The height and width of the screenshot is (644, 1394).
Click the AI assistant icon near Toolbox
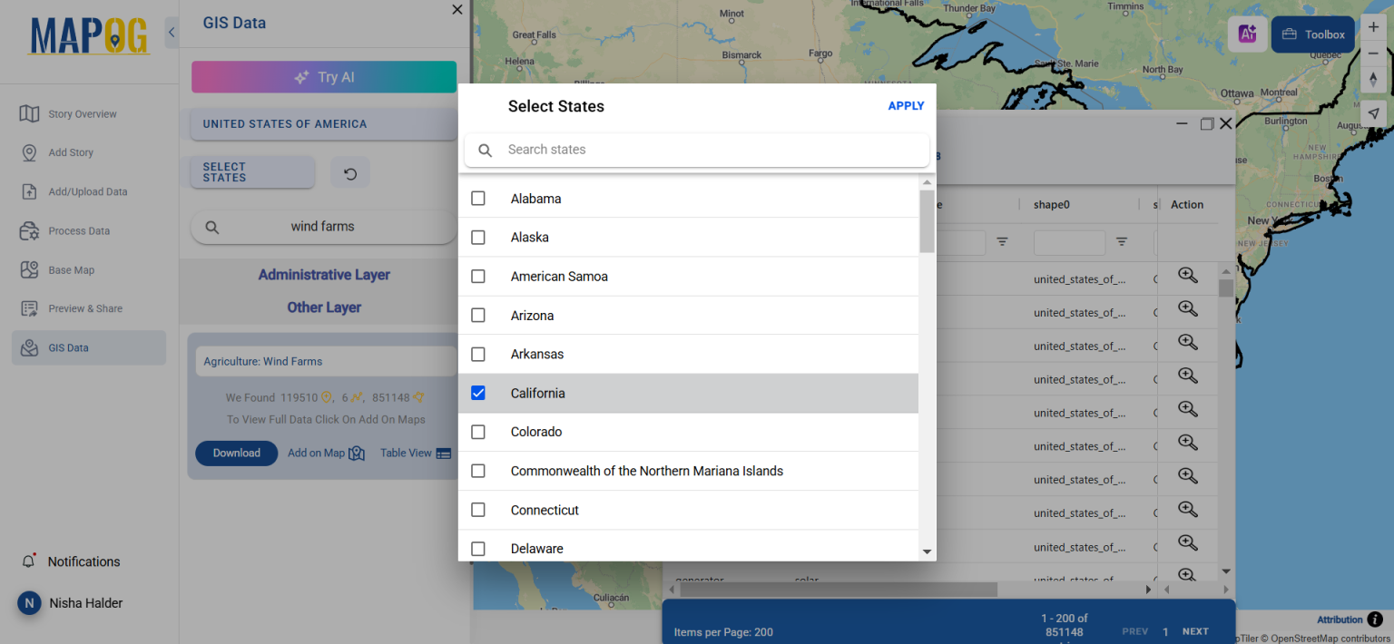(1248, 34)
